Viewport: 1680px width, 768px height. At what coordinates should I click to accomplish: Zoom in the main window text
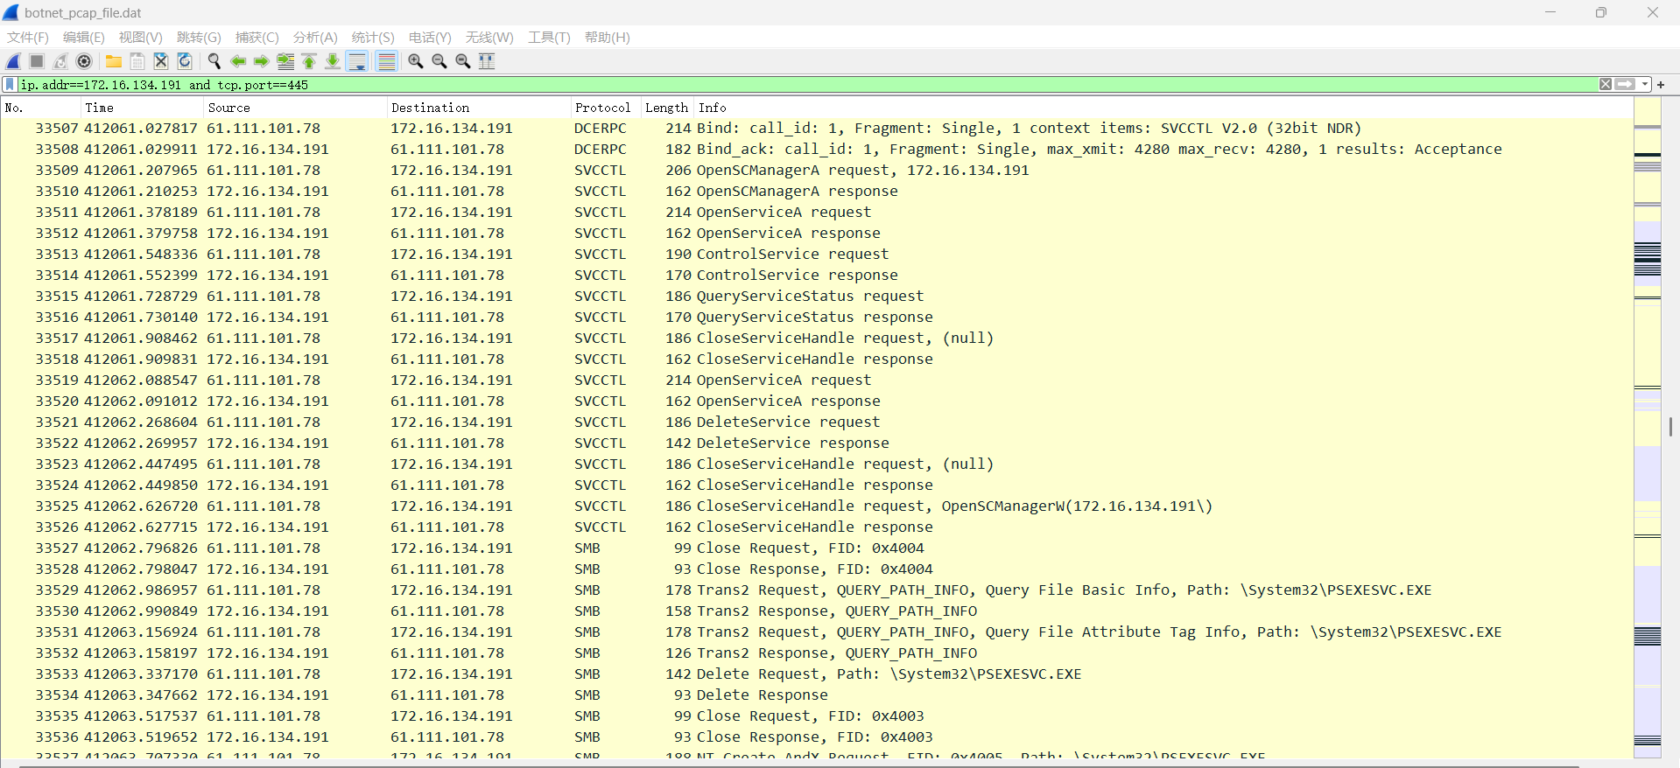pyautogui.click(x=416, y=61)
